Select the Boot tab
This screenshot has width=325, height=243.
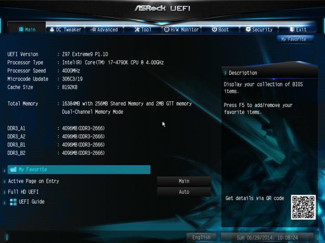click(220, 30)
